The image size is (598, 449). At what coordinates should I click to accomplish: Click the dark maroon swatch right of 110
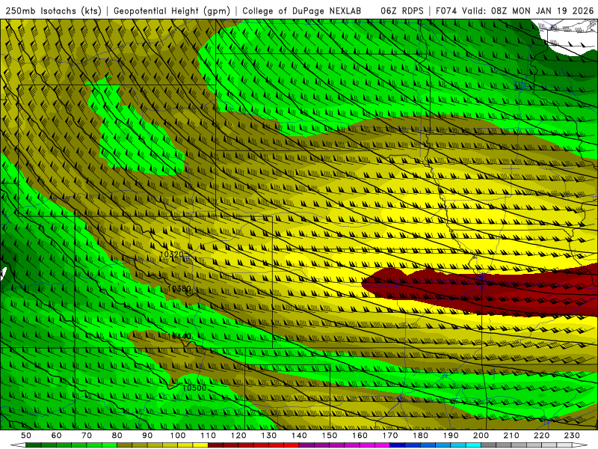click(x=215, y=445)
